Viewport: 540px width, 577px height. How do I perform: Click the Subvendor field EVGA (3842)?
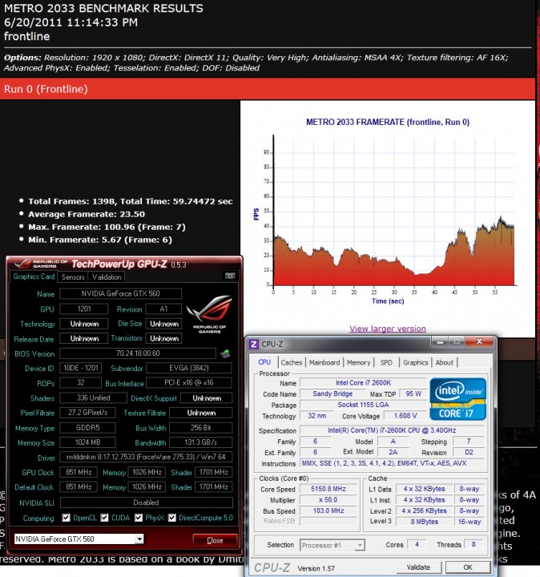pos(189,368)
